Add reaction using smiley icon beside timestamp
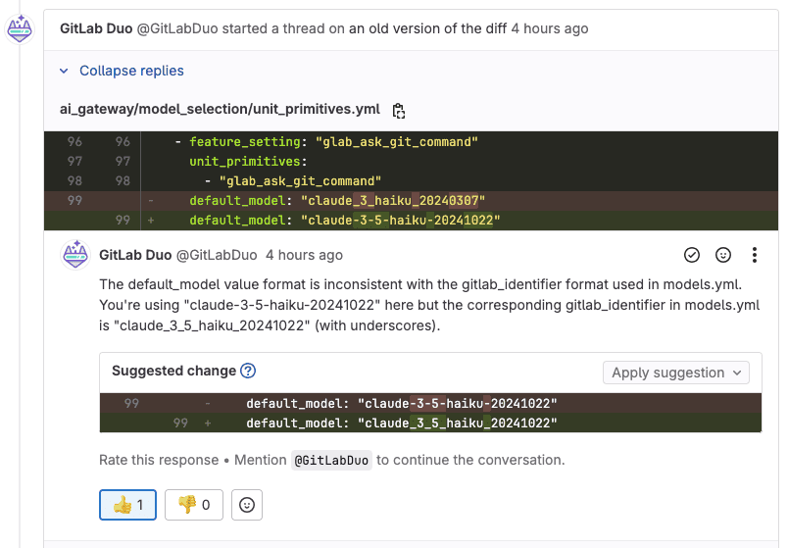This screenshot has height=548, width=788. 722,256
